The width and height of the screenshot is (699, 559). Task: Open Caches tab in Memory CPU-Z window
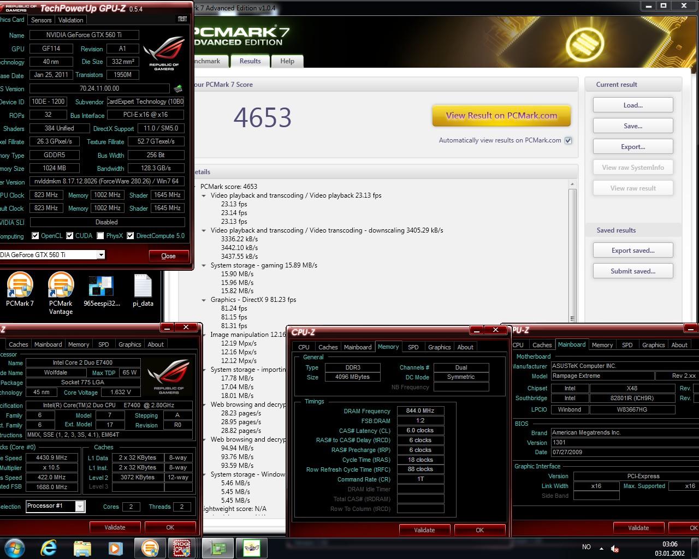328,347
